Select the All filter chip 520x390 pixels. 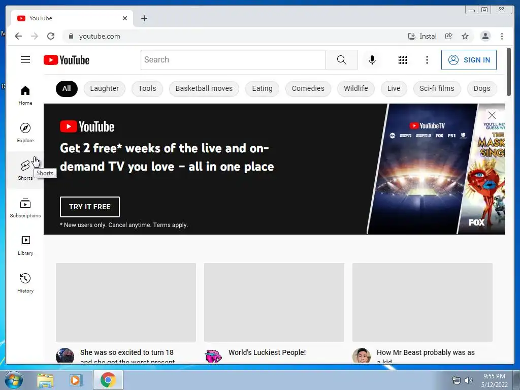pyautogui.click(x=67, y=88)
